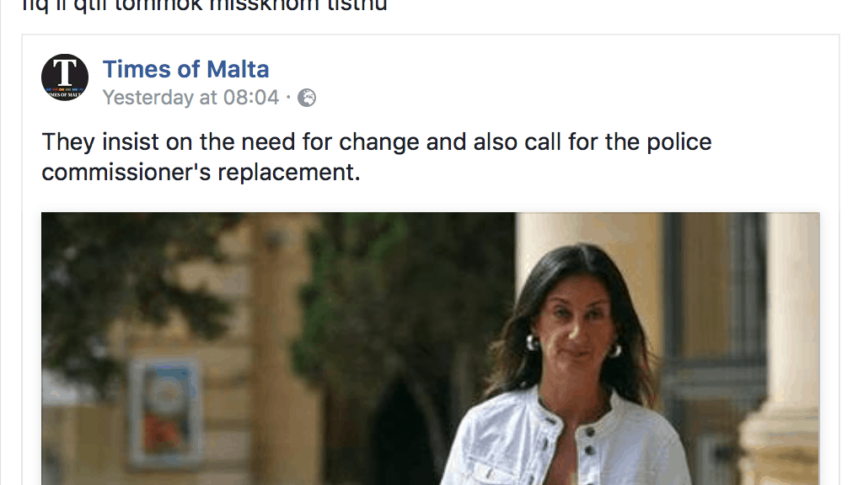858x485 pixels.
Task: Click the "Yesterday at 08:04" timestamp
Action: (190, 98)
